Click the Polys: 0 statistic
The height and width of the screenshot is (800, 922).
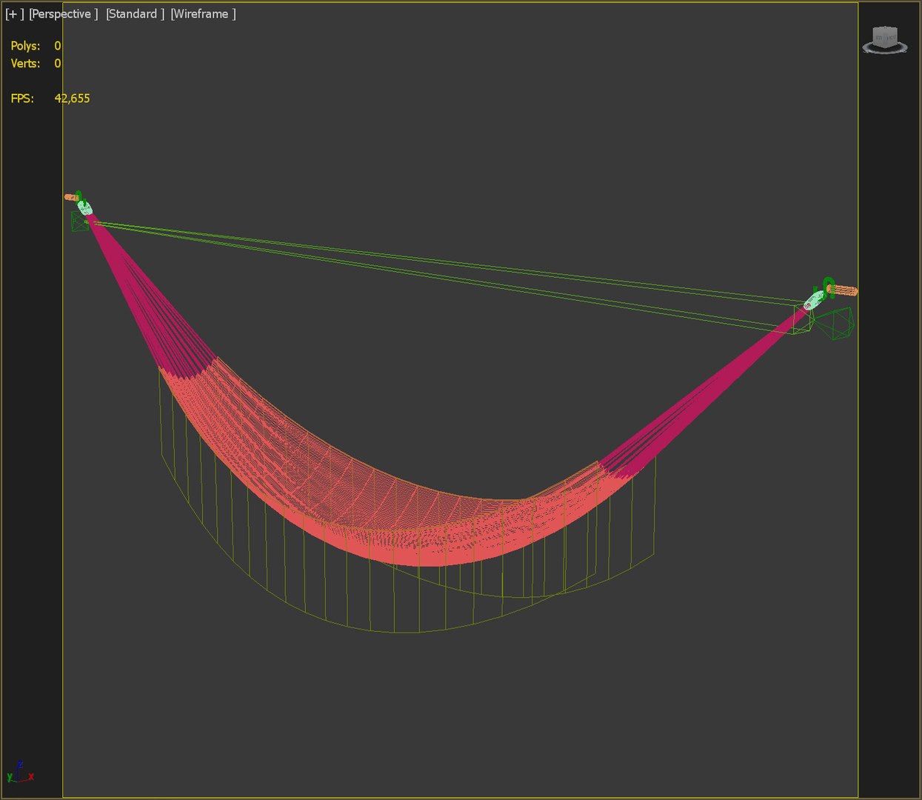36,46
